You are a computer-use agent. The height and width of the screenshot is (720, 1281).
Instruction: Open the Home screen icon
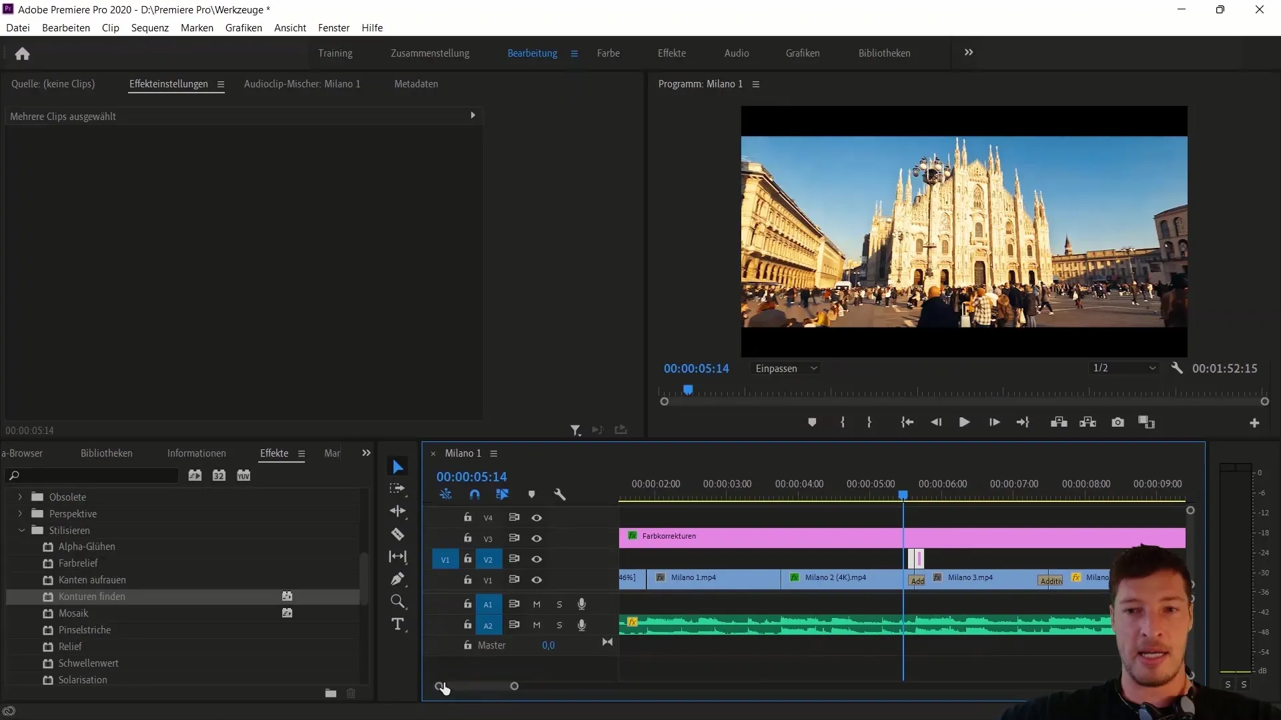click(x=22, y=53)
